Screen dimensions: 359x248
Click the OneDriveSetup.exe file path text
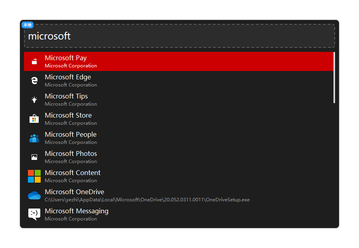pos(147,200)
